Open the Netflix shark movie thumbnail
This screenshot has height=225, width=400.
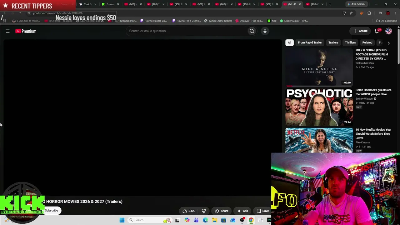(319, 140)
